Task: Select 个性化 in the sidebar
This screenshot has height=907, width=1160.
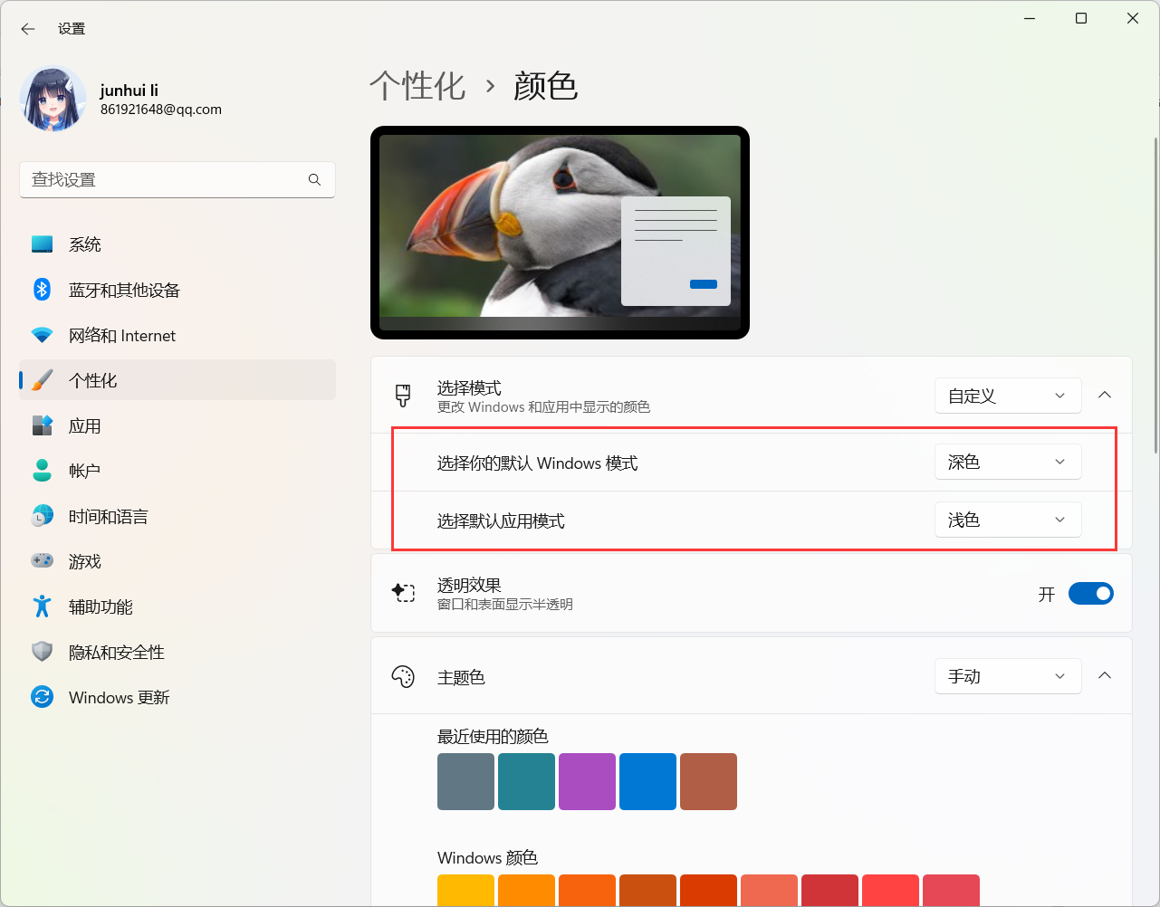Action: coord(177,380)
